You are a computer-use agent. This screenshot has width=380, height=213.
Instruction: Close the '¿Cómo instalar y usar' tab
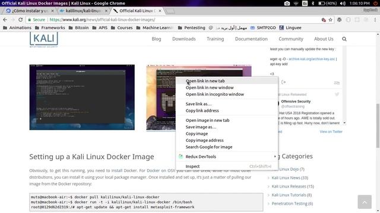click(x=53, y=11)
